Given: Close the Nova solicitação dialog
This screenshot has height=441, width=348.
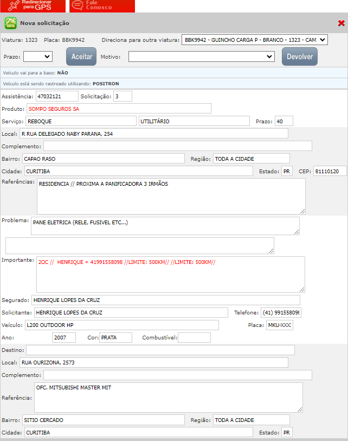Looking at the screenshot, I should click(341, 23).
